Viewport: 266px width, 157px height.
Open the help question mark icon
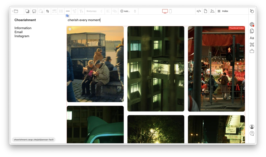[252, 133]
